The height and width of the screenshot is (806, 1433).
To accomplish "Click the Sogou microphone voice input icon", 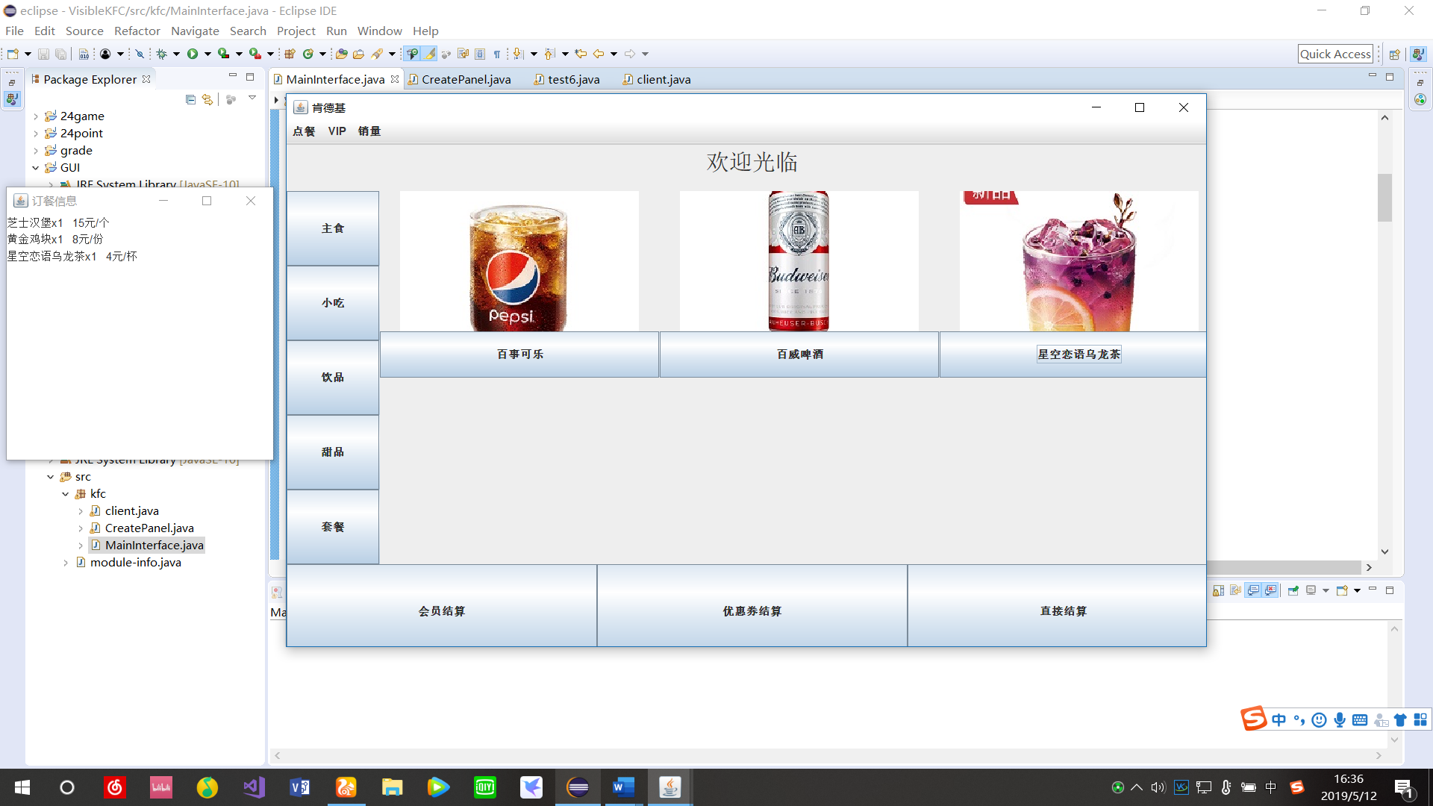I will click(x=1340, y=719).
